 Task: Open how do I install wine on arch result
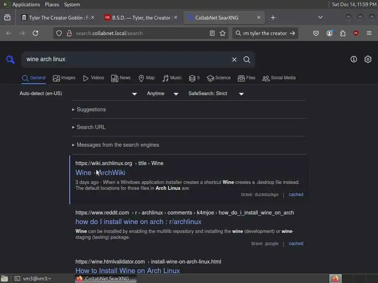pos(138,221)
